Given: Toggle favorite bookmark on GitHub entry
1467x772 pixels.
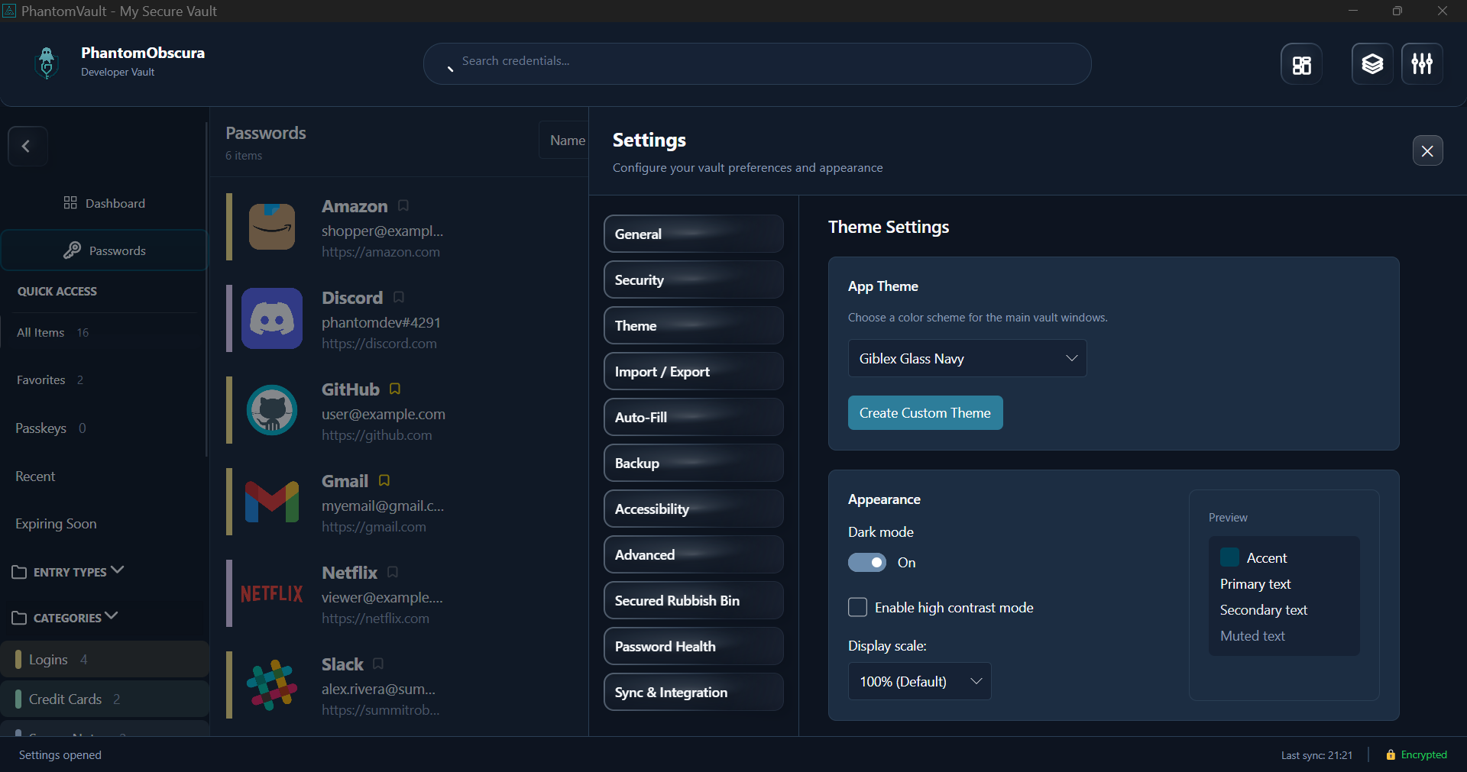Looking at the screenshot, I should click(x=395, y=389).
